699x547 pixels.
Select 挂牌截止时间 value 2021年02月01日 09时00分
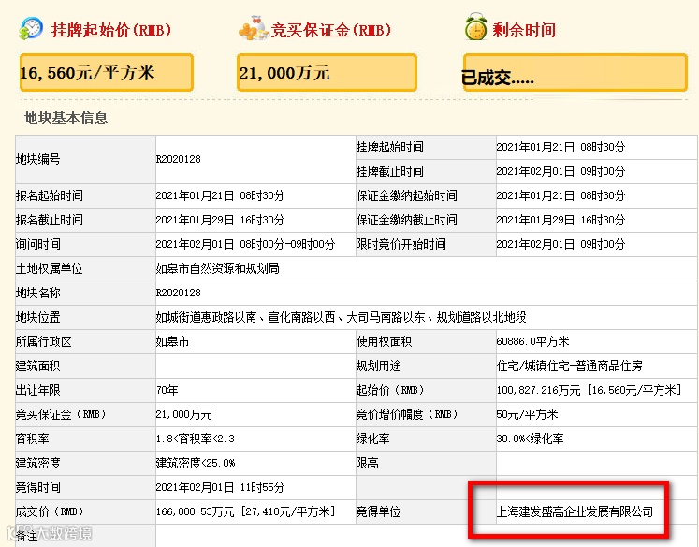pyautogui.click(x=561, y=171)
